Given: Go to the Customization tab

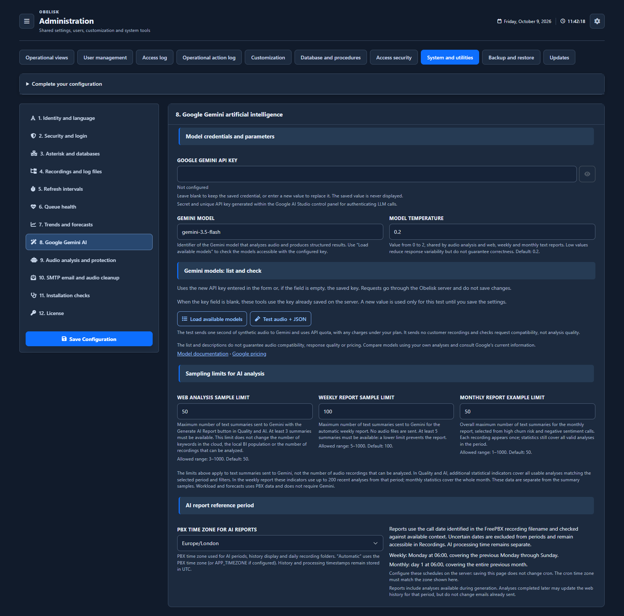Looking at the screenshot, I should [268, 58].
